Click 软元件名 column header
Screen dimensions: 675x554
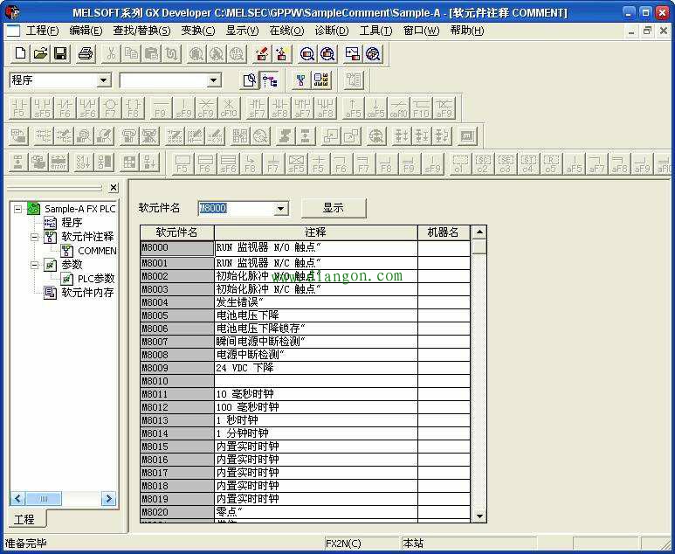coord(177,232)
